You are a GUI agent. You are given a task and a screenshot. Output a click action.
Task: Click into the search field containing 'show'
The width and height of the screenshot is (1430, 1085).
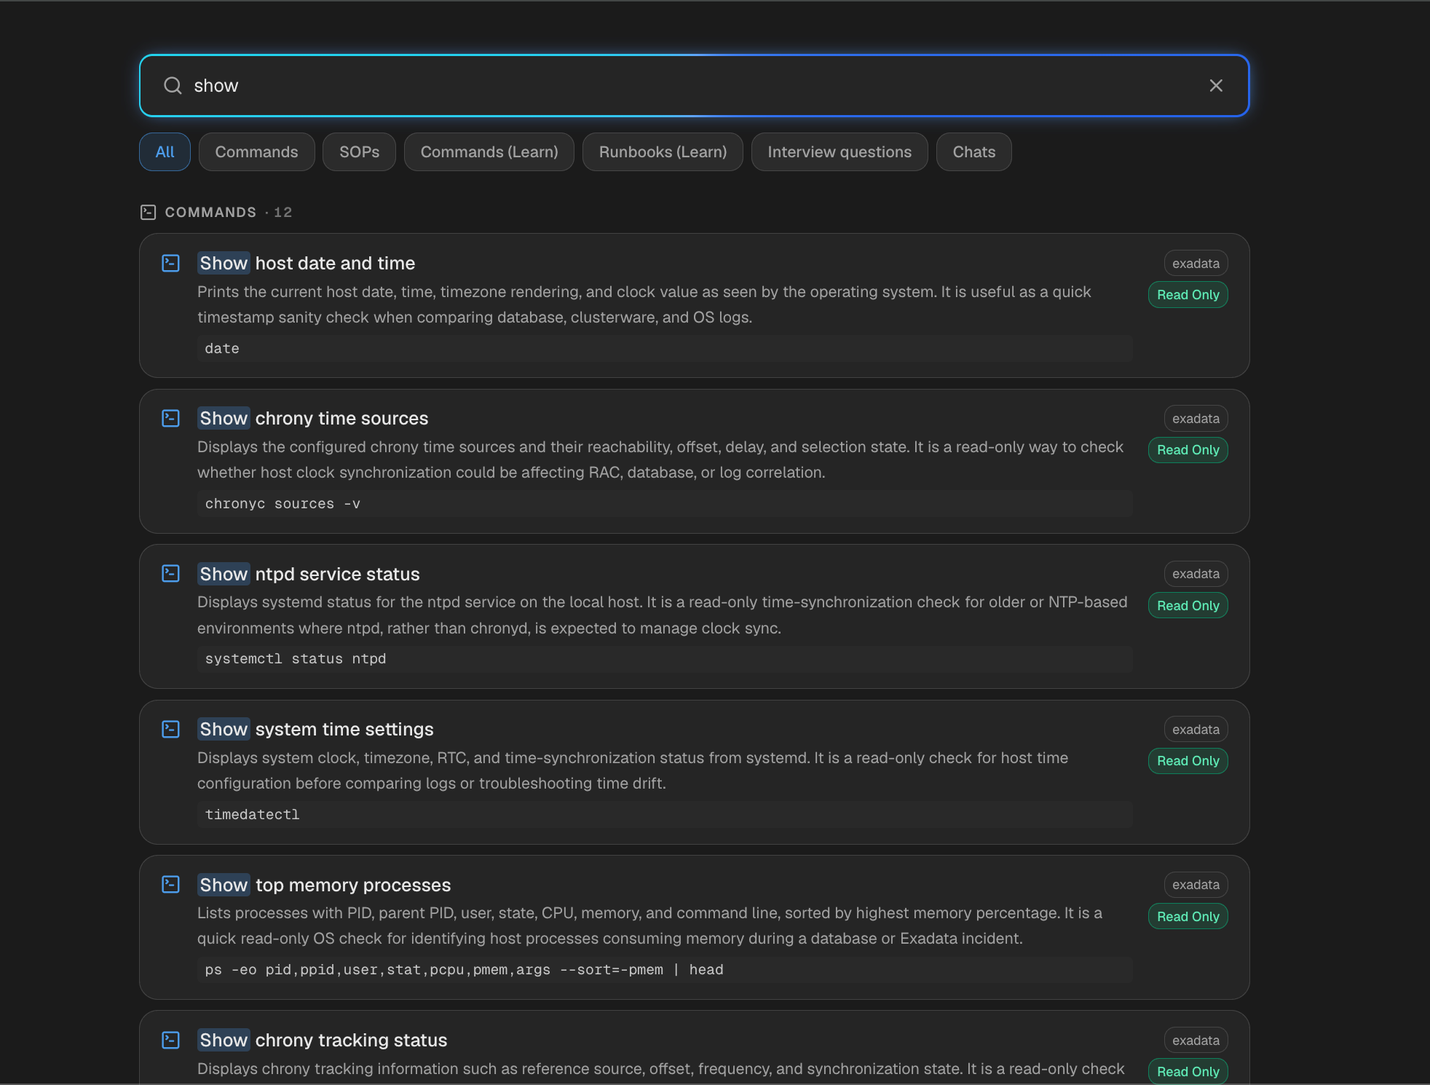695,86
